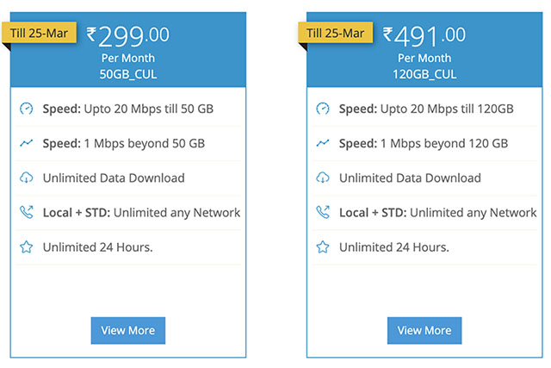Click 'Upto 20 Mbps till 50 GB' text
Screen dimensions: 551x368
click(149, 109)
